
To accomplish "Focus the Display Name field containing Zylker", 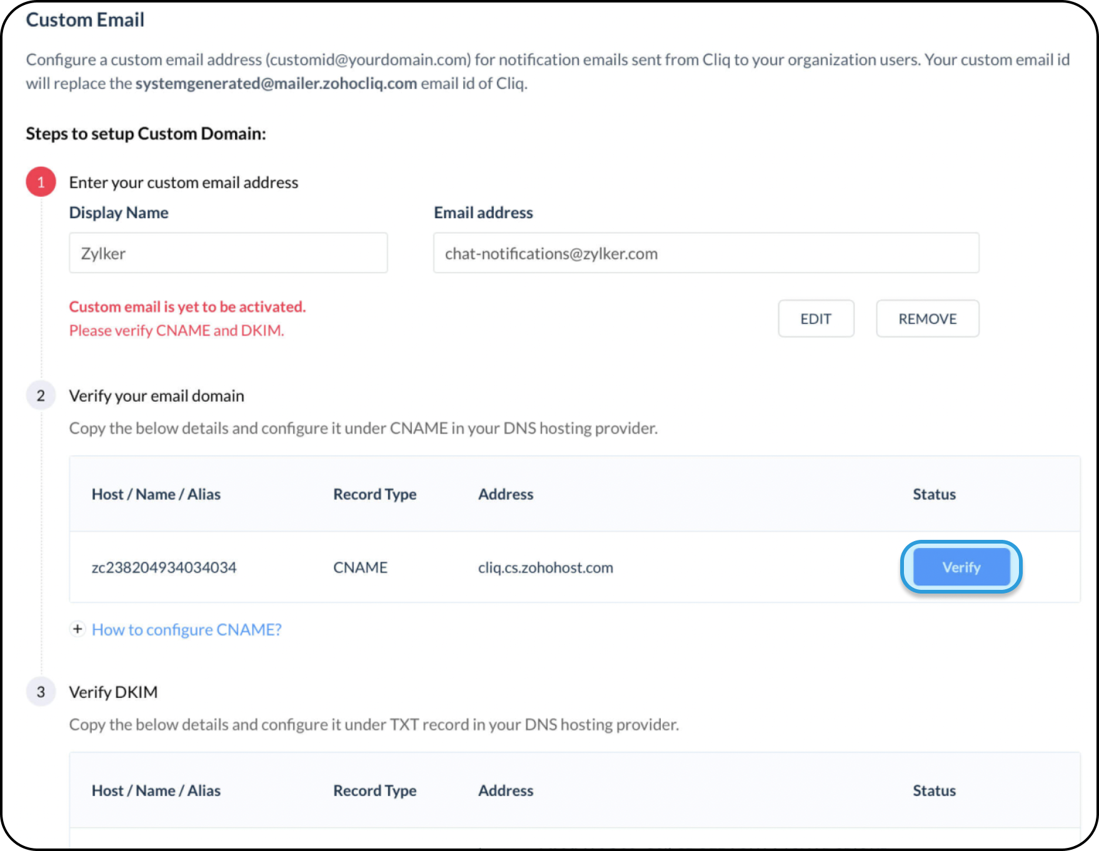I will tap(228, 253).
